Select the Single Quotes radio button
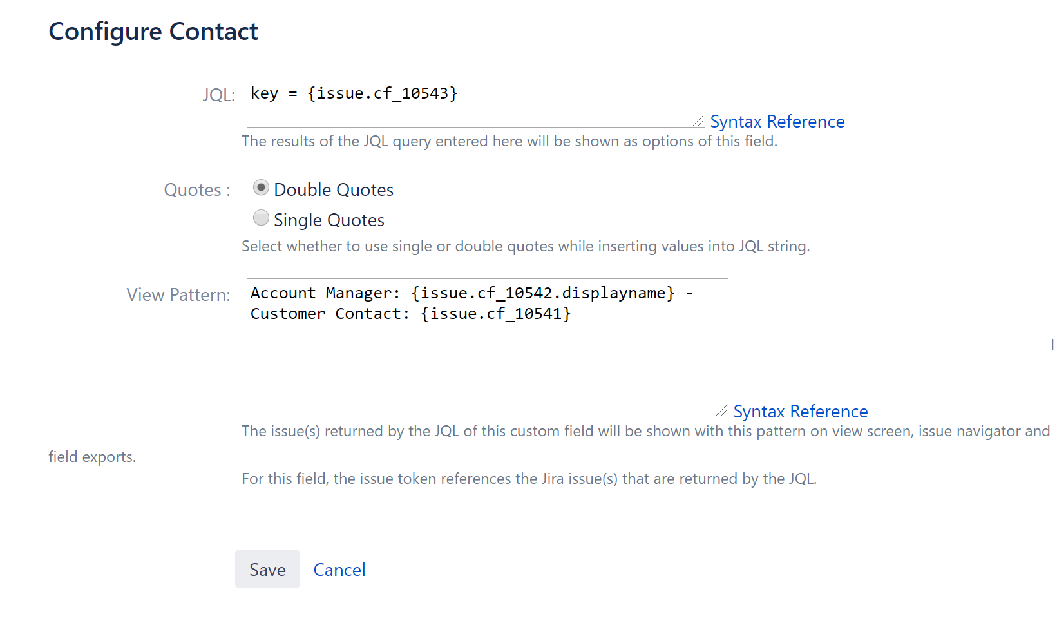Viewport: 1057px width, 643px height. pyautogui.click(x=261, y=218)
